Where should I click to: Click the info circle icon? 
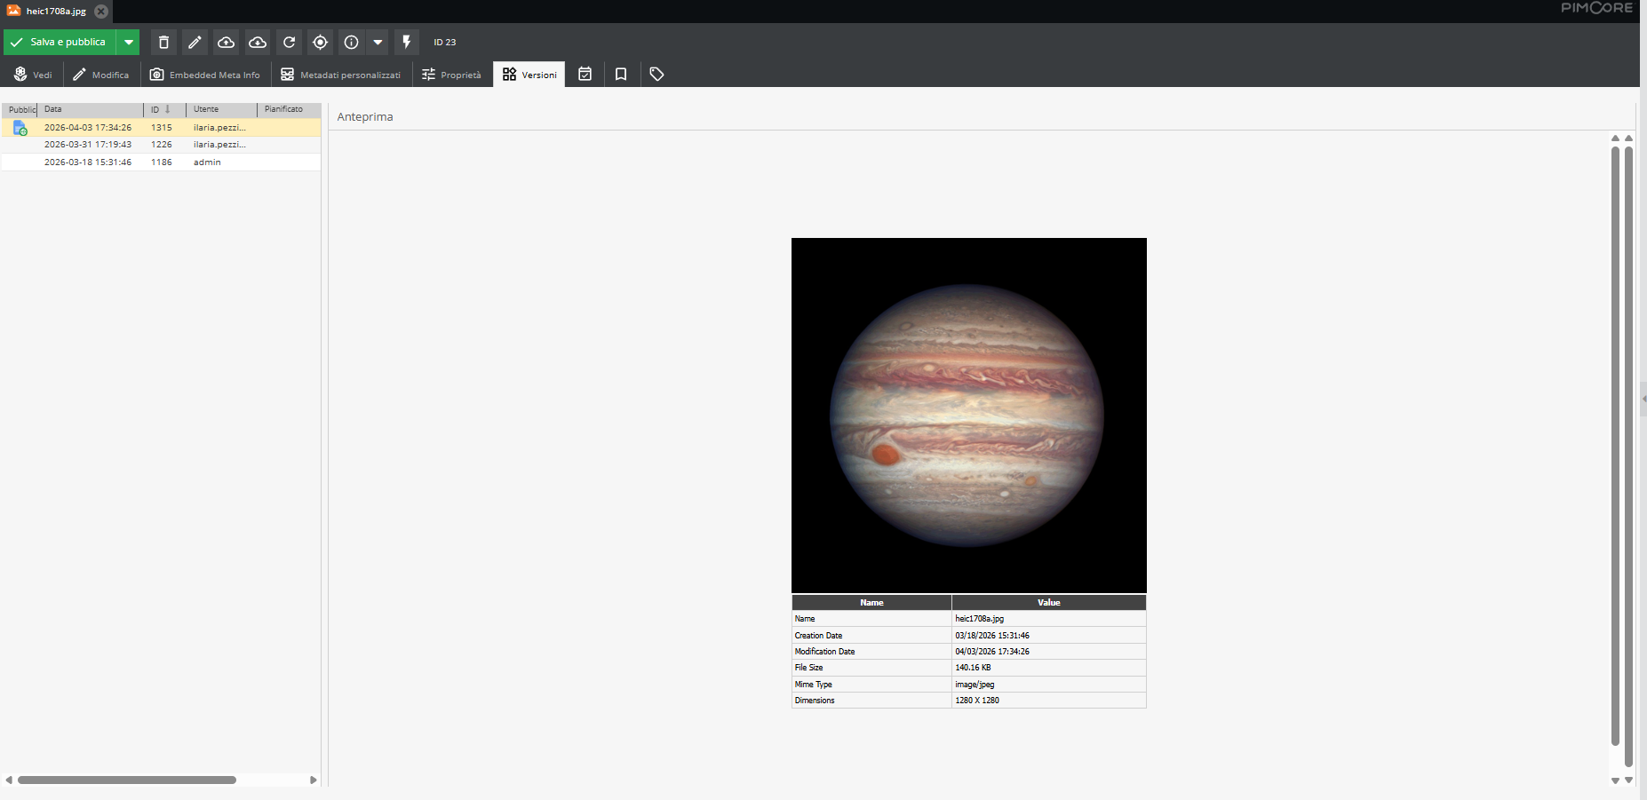[x=352, y=43]
